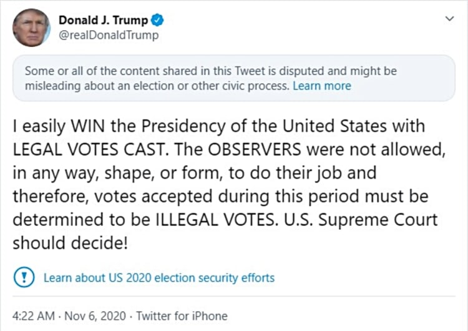468x331 pixels.
Task: Click Learn more in the disputed notice
Action: (x=322, y=86)
